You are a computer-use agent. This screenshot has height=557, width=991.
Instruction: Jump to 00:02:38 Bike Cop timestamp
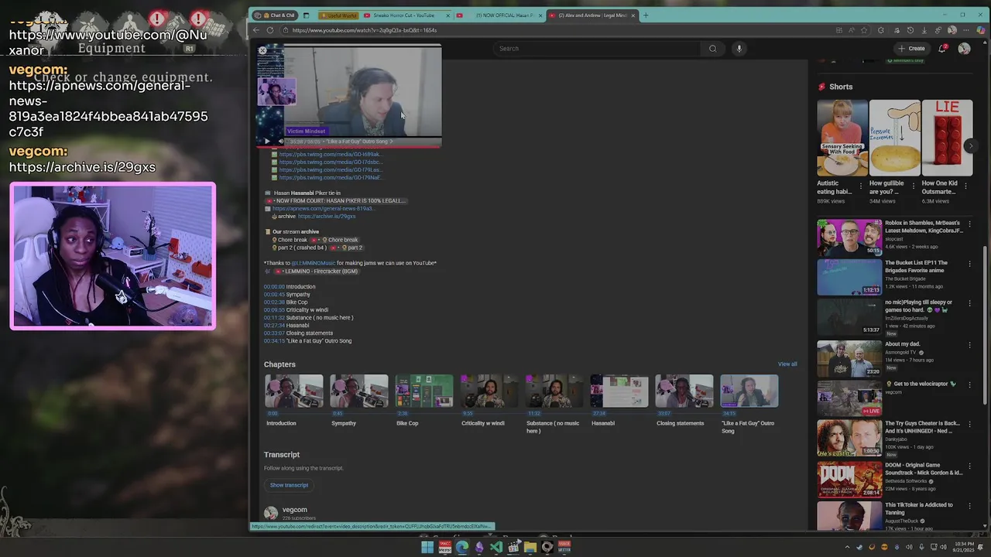coord(274,302)
